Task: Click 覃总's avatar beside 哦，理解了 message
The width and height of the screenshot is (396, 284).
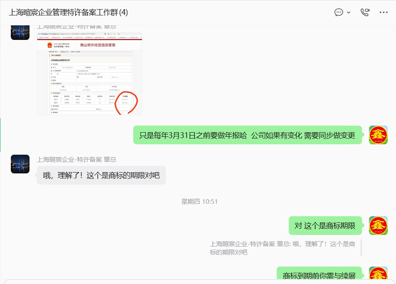Action: click(x=20, y=164)
